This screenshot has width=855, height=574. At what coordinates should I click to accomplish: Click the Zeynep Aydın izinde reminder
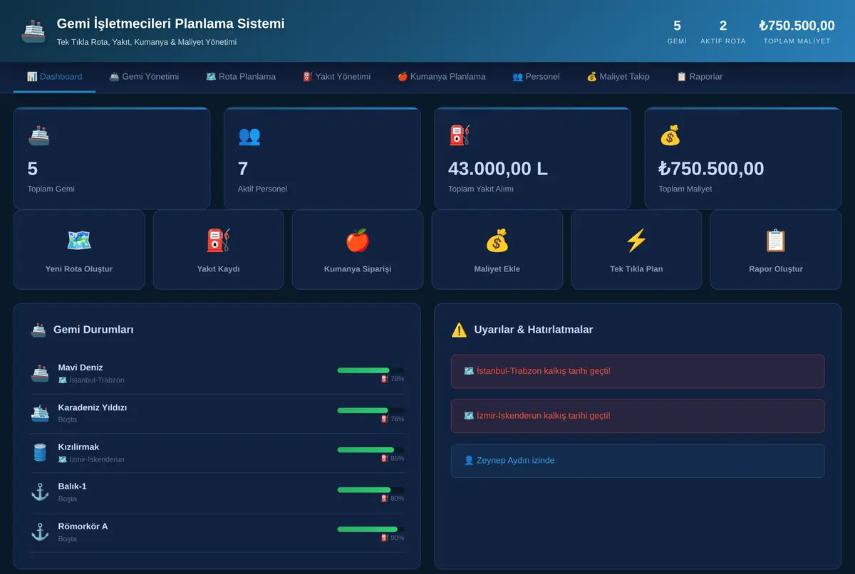pyautogui.click(x=638, y=461)
